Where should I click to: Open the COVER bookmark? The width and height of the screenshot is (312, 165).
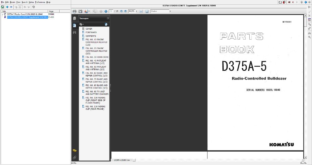[89, 29]
